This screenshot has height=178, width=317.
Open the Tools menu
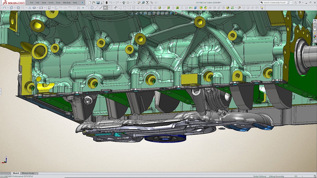[58, 3]
